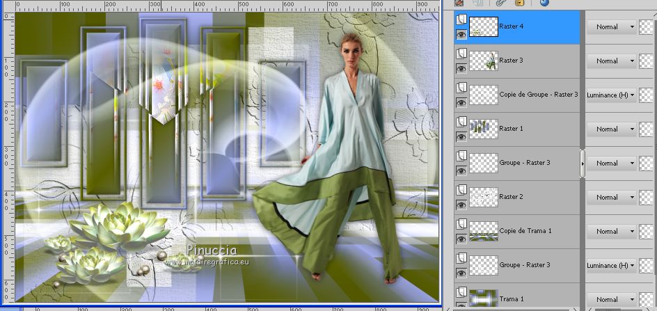Click the Raster 1 layer thumbnail

(484, 129)
